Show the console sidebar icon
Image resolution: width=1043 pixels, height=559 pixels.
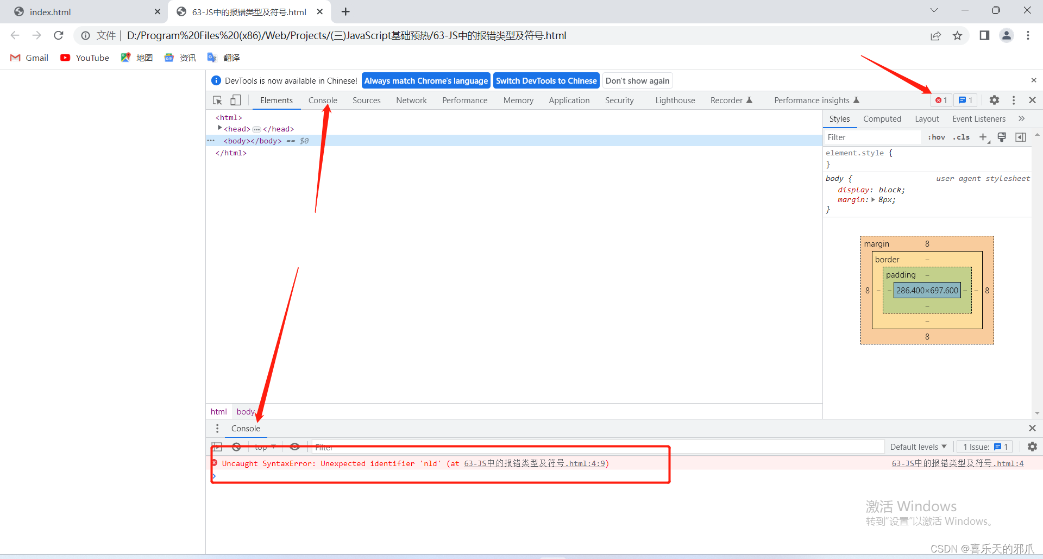click(x=217, y=447)
